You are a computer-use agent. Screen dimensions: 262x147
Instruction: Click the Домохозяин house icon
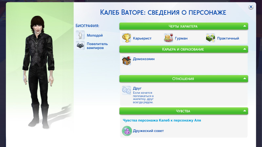126,61
